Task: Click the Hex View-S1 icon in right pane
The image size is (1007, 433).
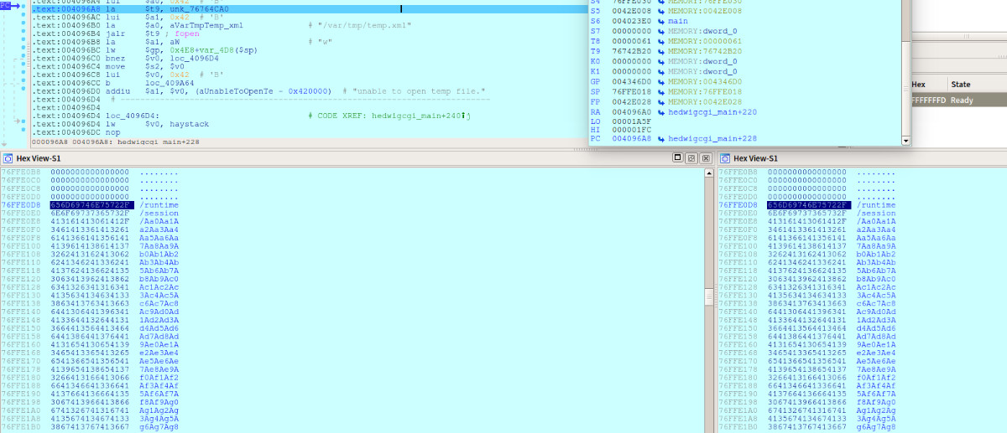Action: coord(725,158)
